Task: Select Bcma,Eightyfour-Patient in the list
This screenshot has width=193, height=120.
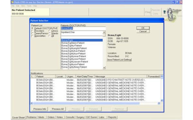Action: click(x=82, y=54)
